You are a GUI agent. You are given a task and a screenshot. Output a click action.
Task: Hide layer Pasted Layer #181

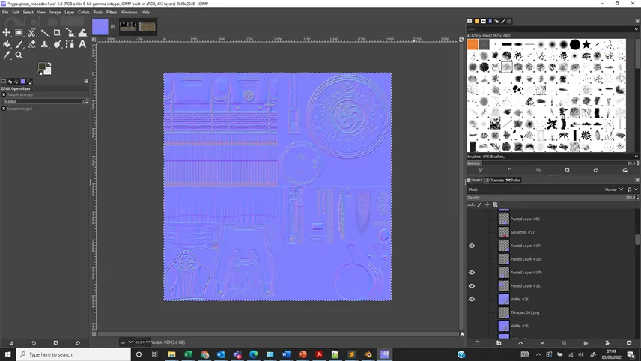(472, 286)
